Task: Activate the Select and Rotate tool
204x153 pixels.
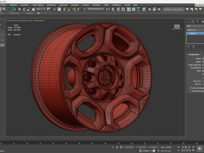Action: 24,9
